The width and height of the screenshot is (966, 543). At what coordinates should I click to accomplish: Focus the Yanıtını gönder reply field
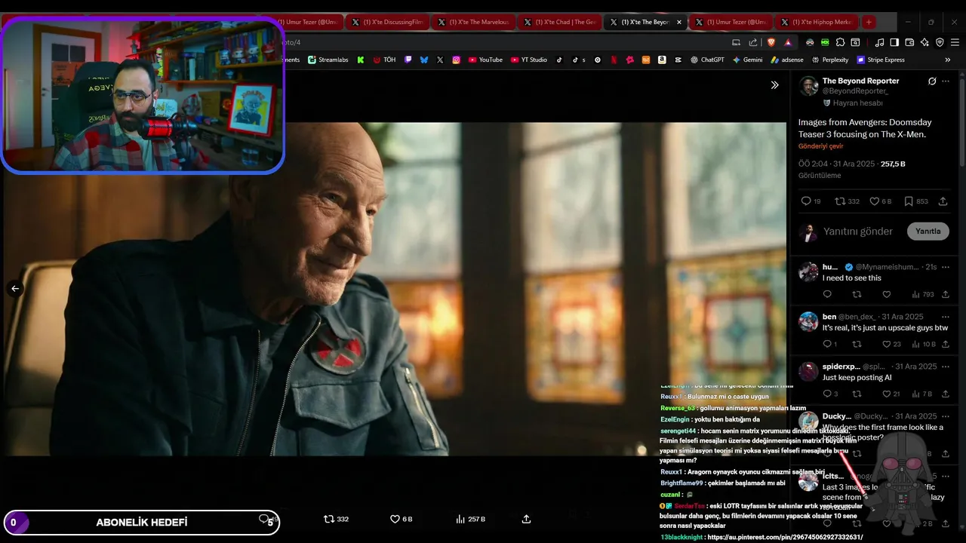(858, 232)
